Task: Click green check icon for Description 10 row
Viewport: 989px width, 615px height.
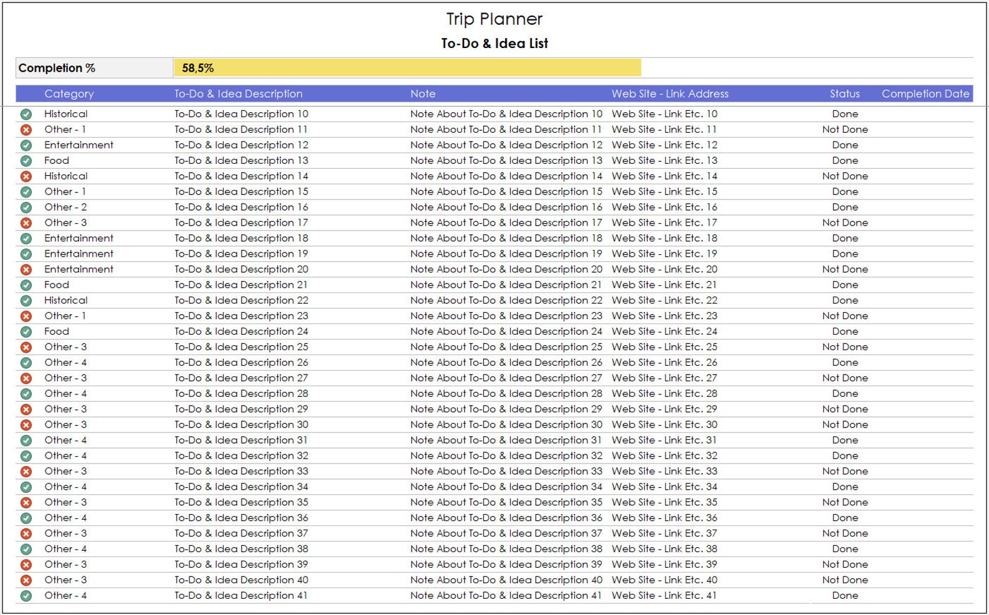Action: click(x=26, y=114)
